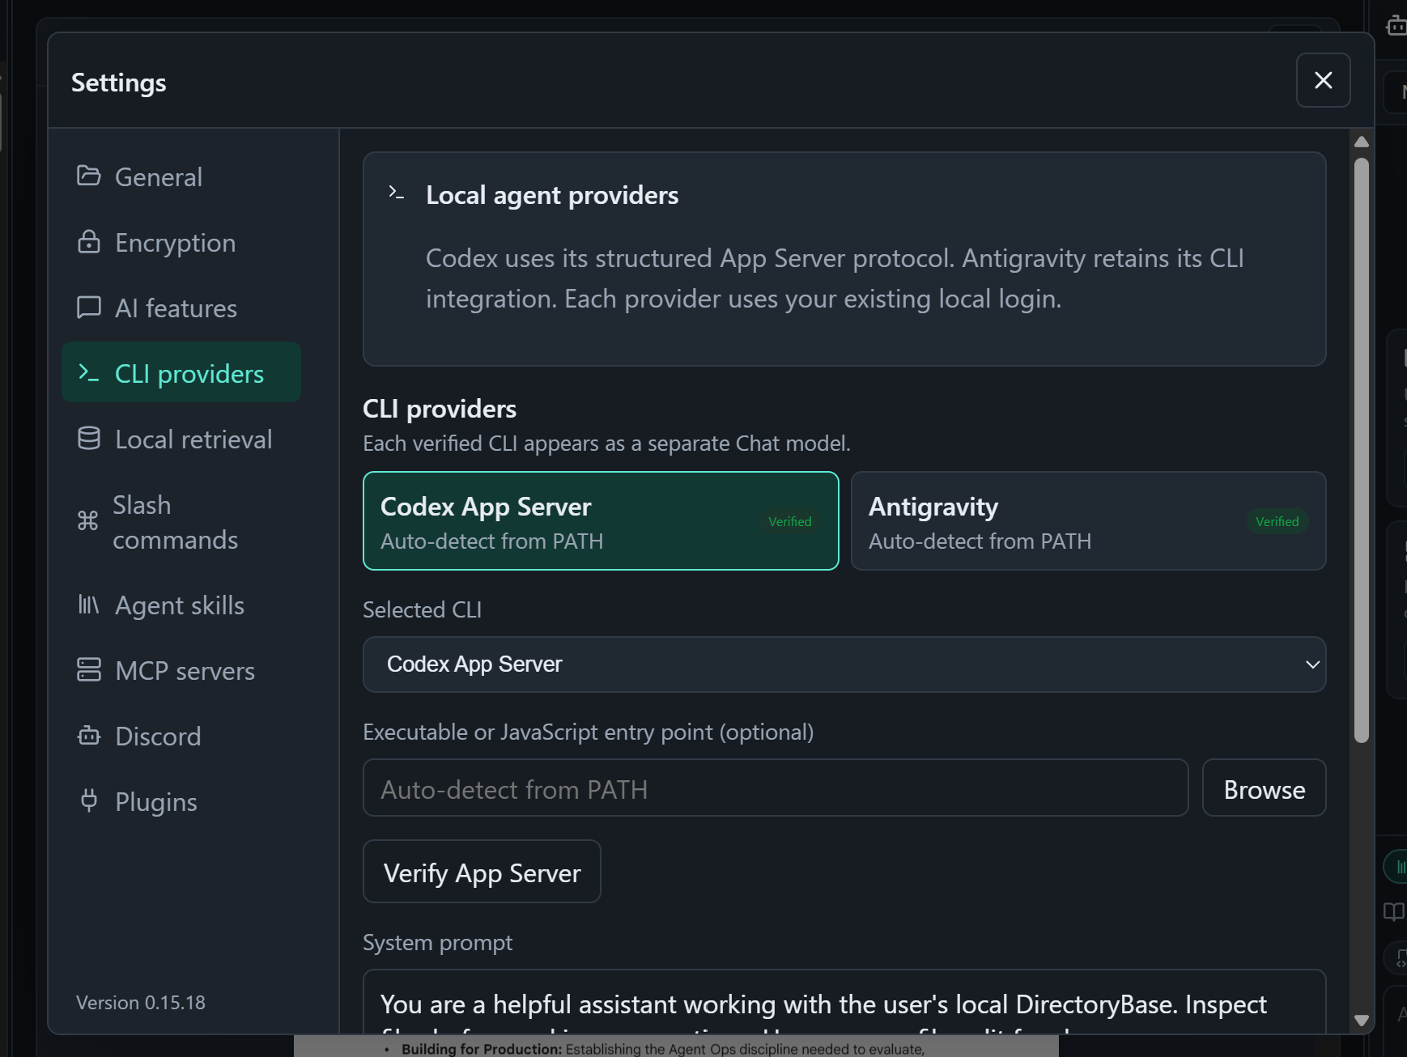Click the MCP servers icon

point(88,670)
